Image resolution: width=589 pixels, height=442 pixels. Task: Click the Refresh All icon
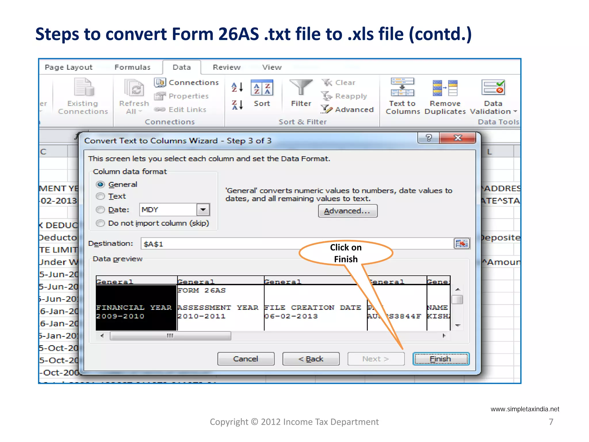(x=134, y=87)
